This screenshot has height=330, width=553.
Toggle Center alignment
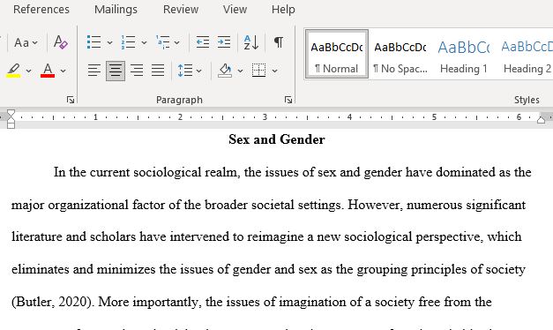coord(116,71)
